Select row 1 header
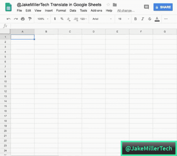Viewport: 177px width, 156px height. 5,37
